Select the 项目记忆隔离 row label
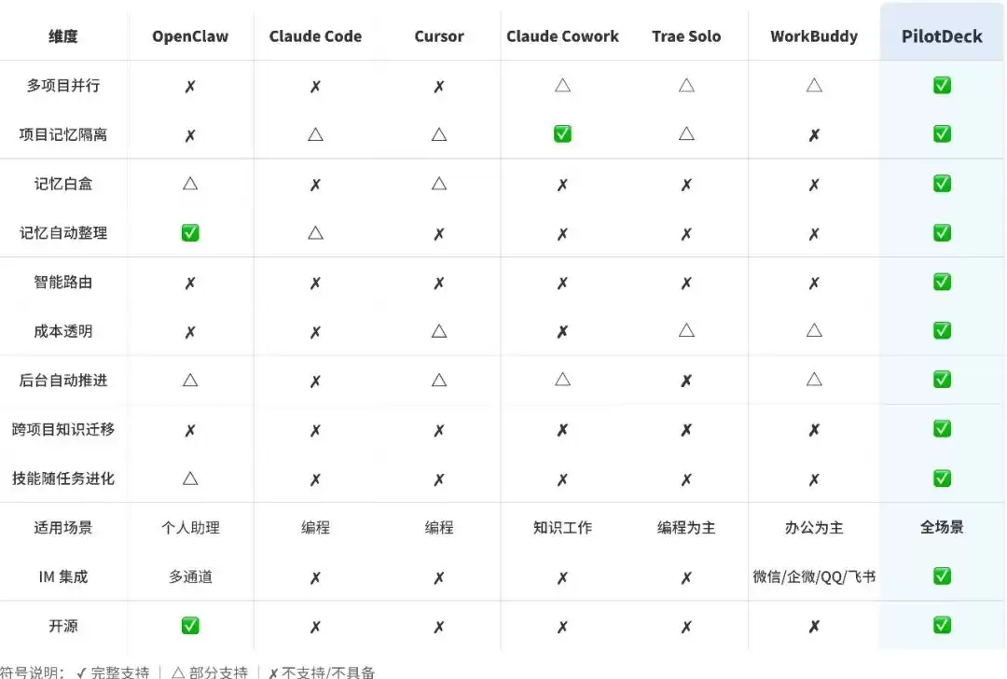Screen dimensions: 1007x679 (63, 134)
